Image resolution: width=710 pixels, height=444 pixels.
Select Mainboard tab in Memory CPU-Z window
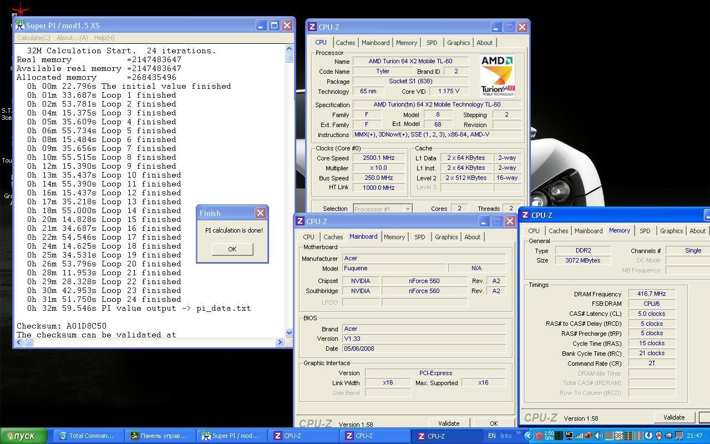click(589, 231)
